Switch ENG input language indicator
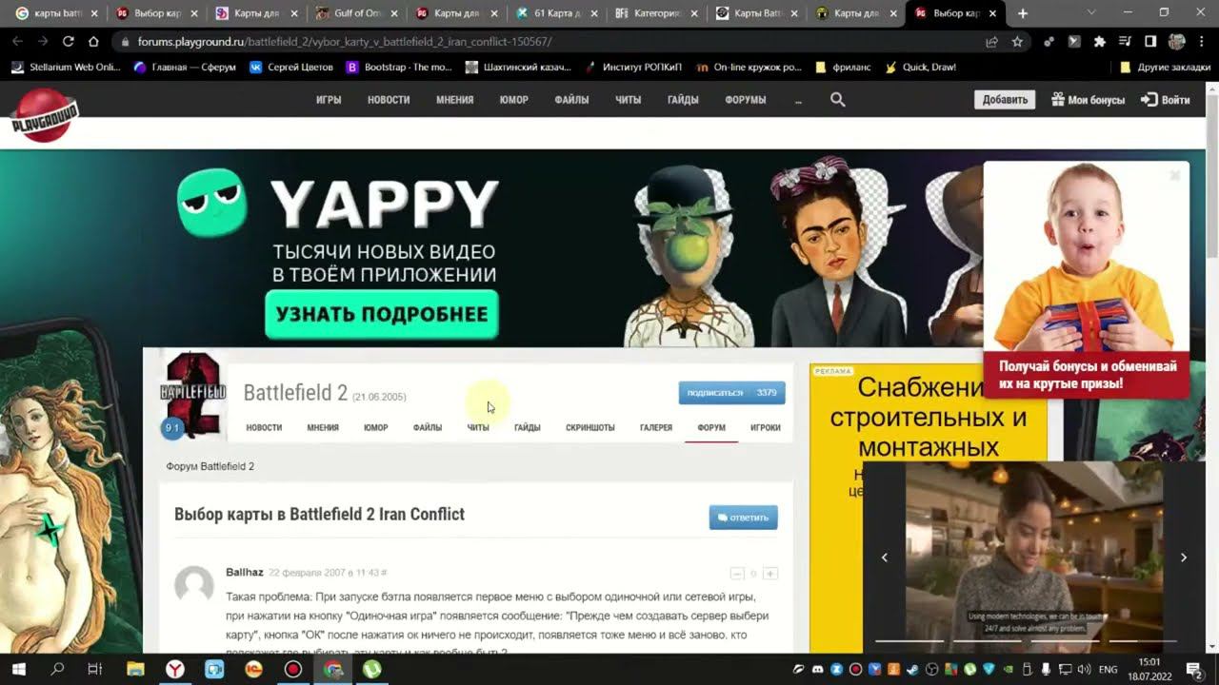The width and height of the screenshot is (1219, 685). (1109, 670)
